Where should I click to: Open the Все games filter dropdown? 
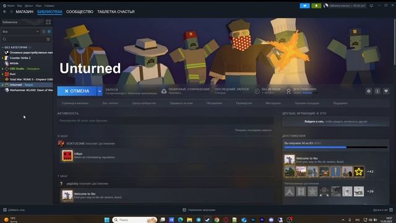point(20,32)
